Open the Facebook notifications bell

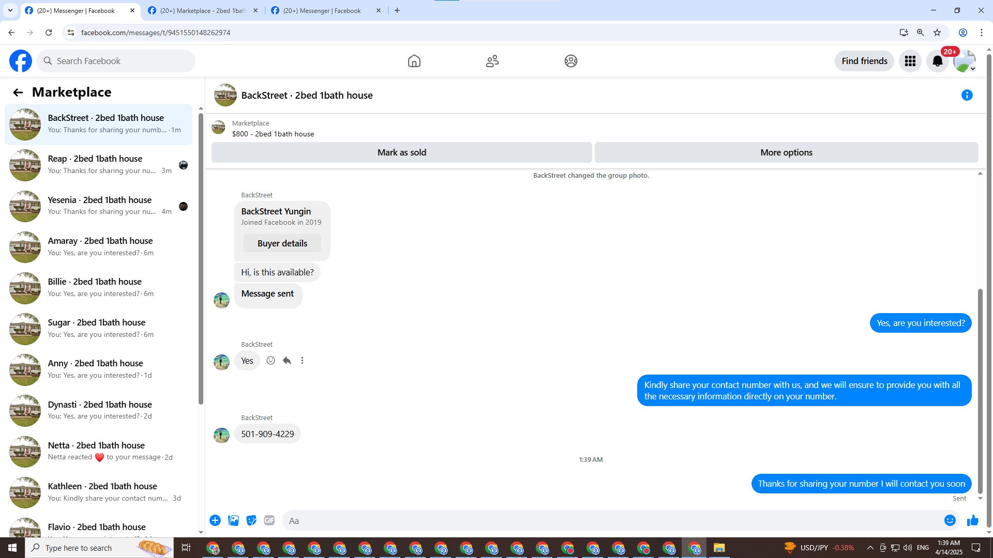(x=937, y=61)
